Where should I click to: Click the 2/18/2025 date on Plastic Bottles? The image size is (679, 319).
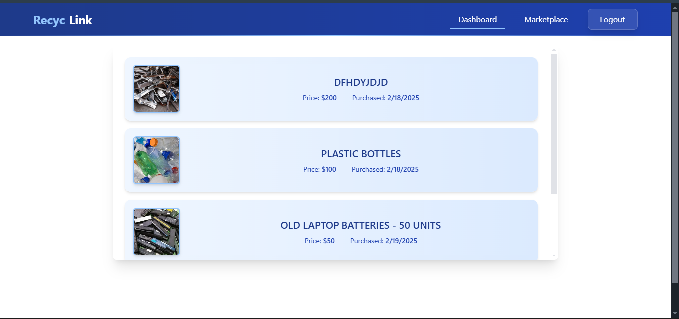(402, 169)
